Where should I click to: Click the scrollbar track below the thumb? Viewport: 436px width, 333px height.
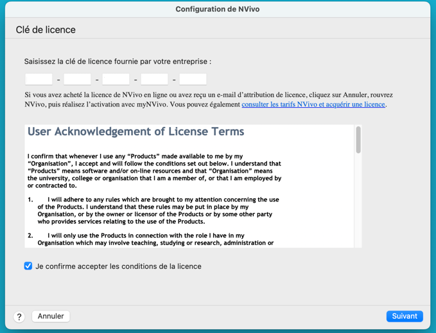point(358,205)
